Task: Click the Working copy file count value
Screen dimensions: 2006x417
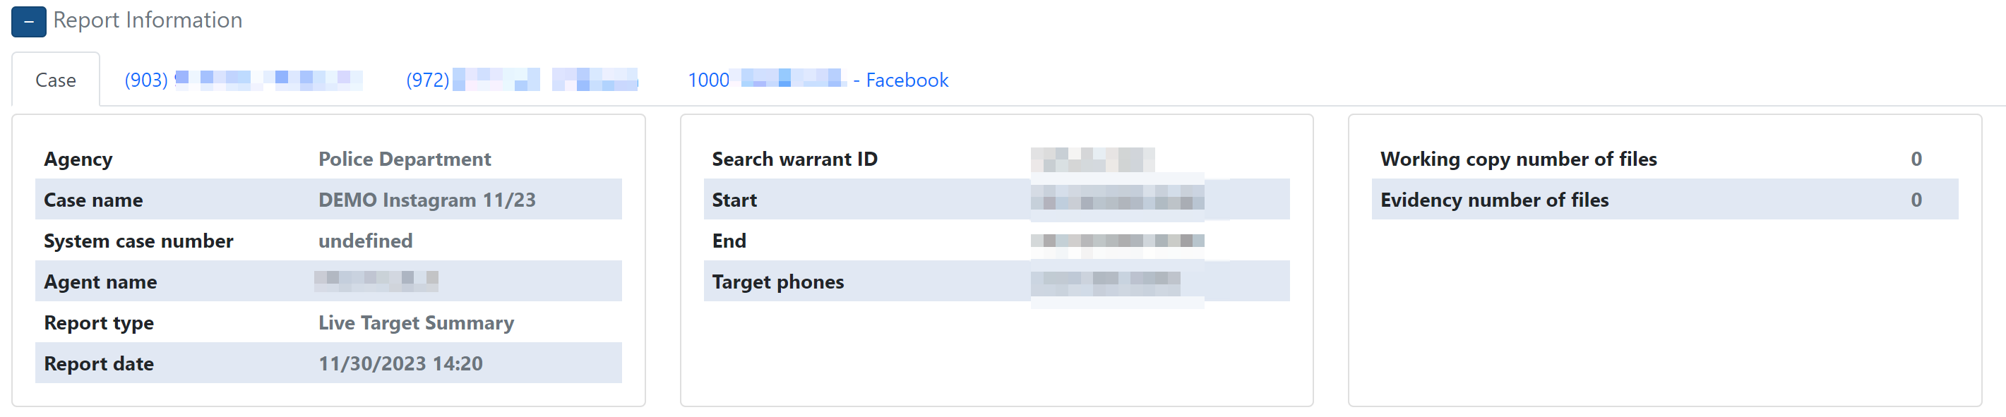Action: [1916, 159]
